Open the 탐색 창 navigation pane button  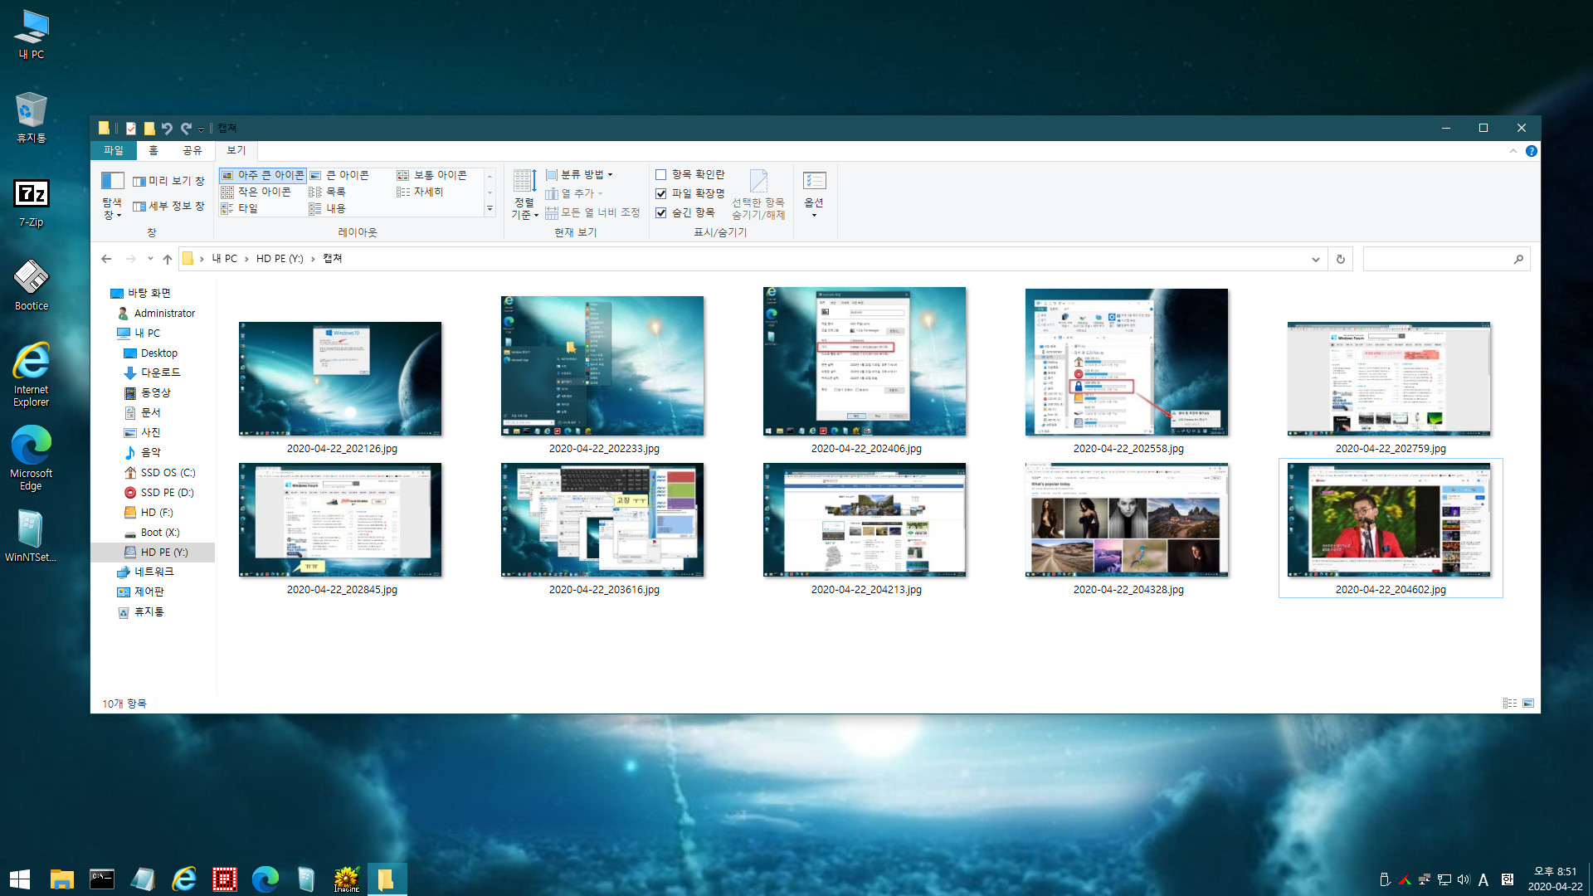pos(112,196)
